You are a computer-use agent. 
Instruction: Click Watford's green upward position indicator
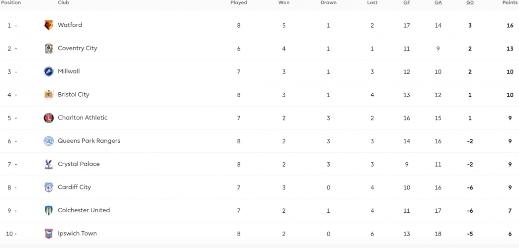(16, 25)
